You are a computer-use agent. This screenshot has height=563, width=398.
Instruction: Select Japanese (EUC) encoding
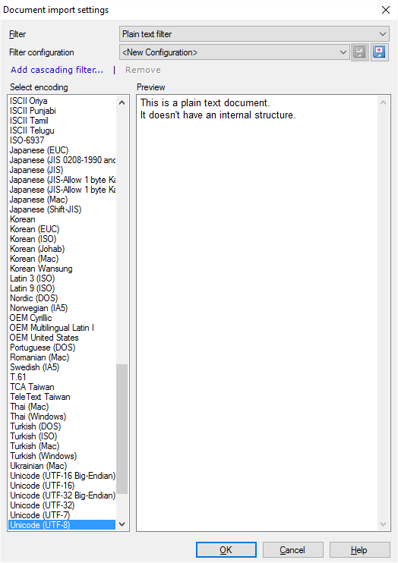coord(62,150)
